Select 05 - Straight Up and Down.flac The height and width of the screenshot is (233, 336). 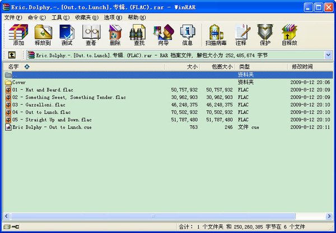tap(52, 120)
